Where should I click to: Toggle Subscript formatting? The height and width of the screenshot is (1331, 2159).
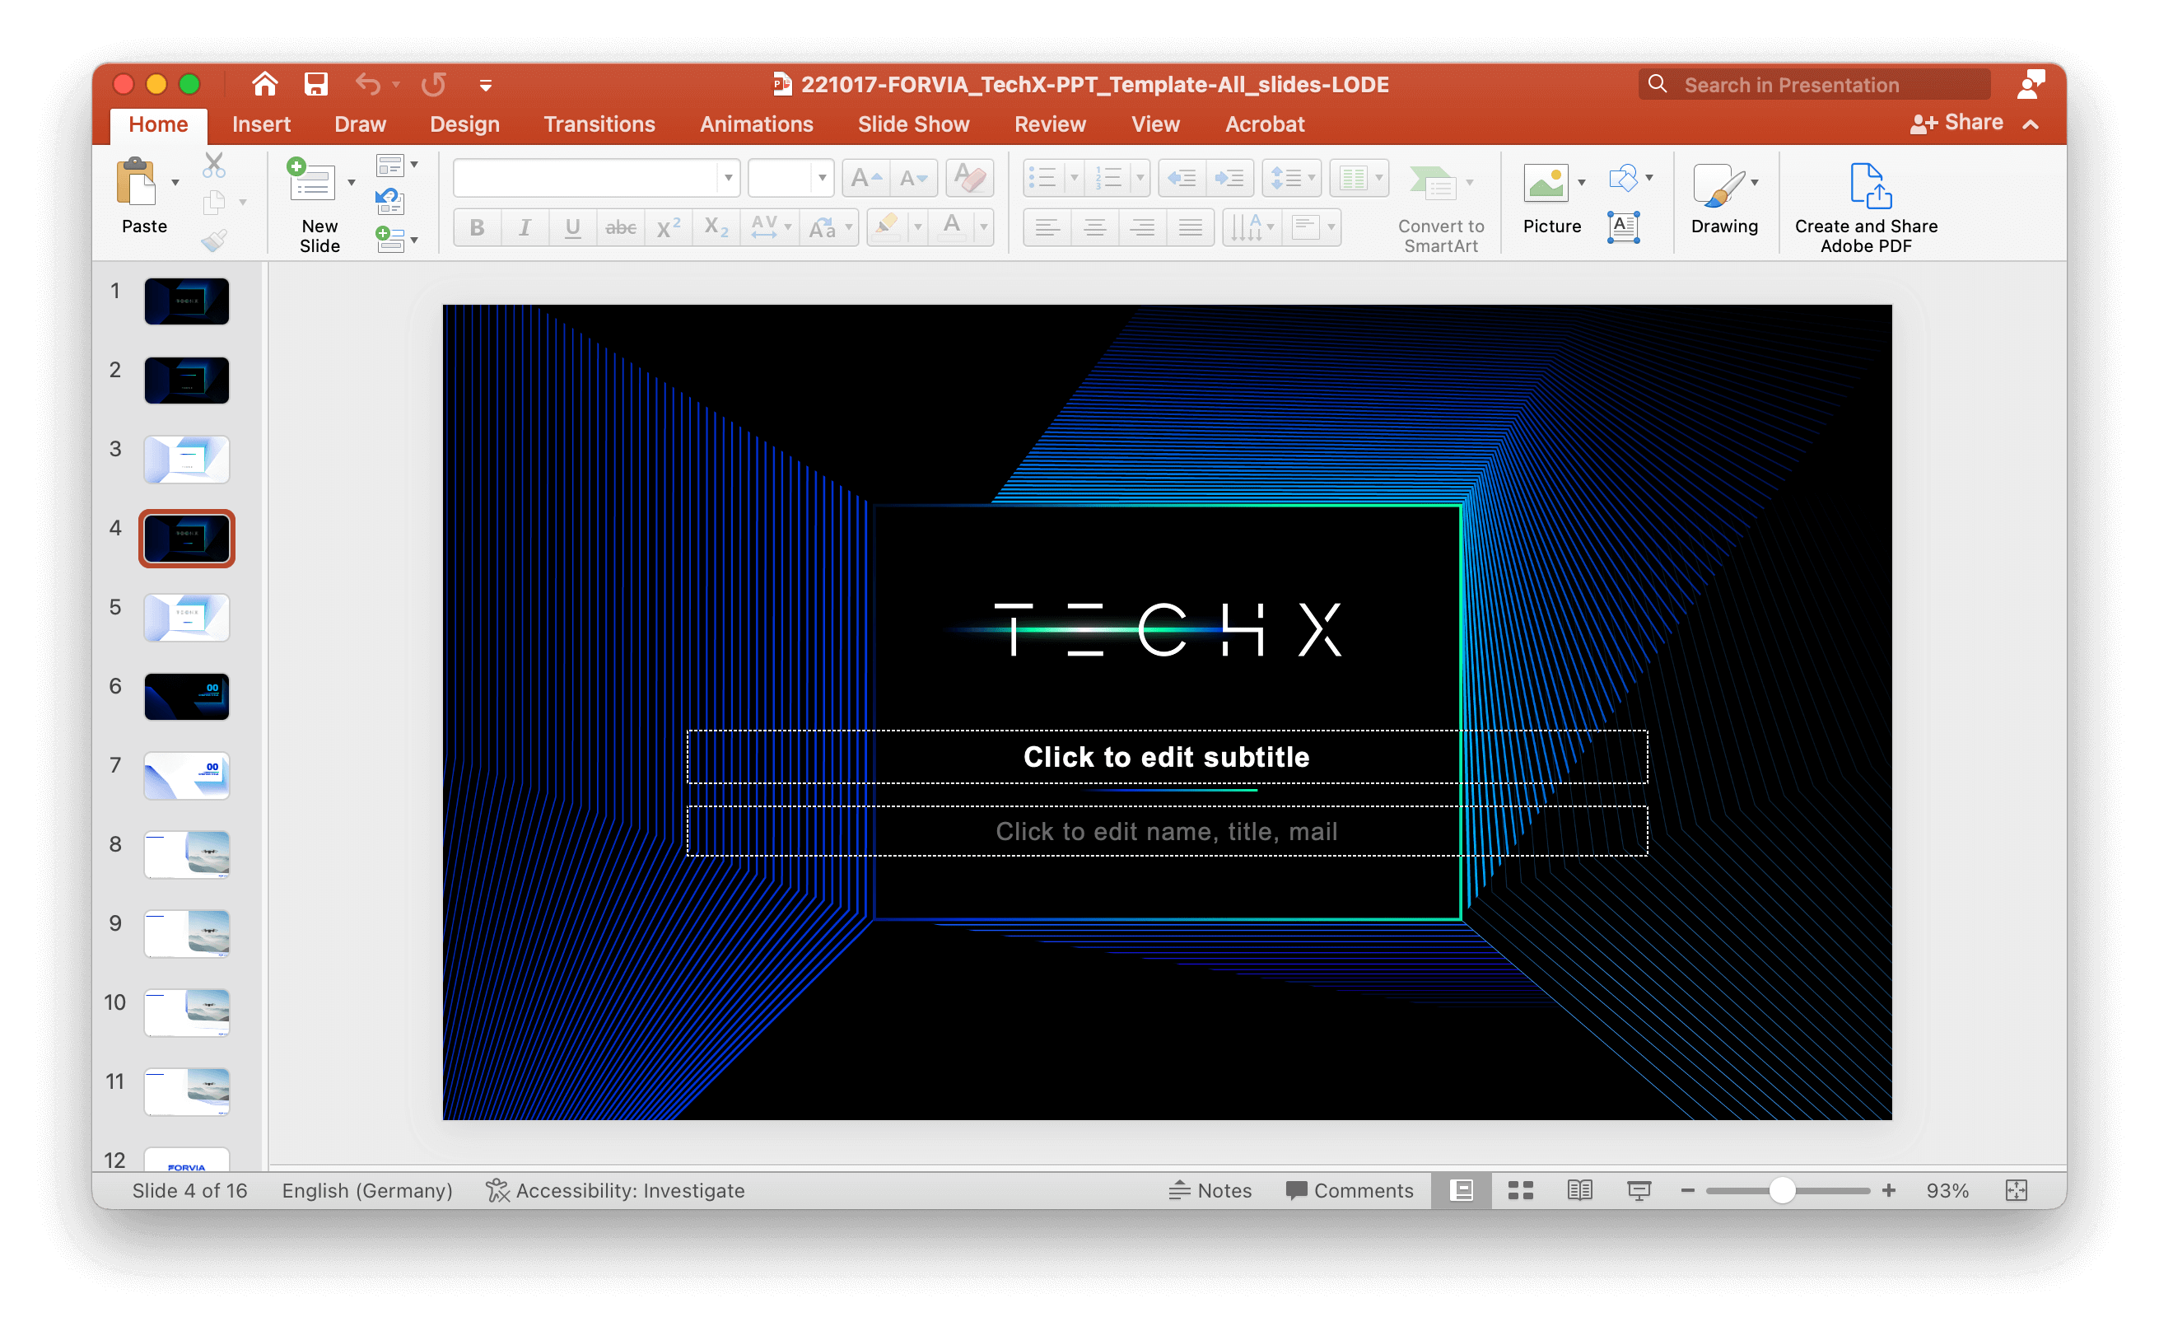tap(716, 227)
